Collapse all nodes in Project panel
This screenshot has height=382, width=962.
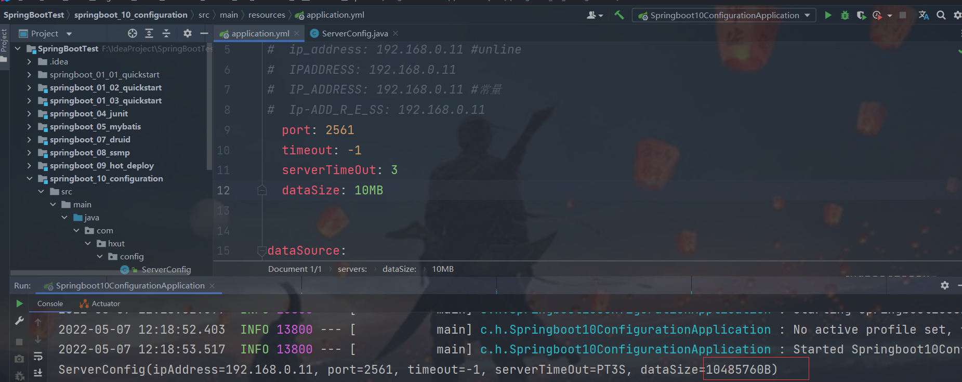[166, 33]
